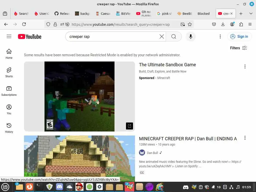Switch to the Search tab
The width and height of the screenshot is (256, 192).
click(21, 13)
